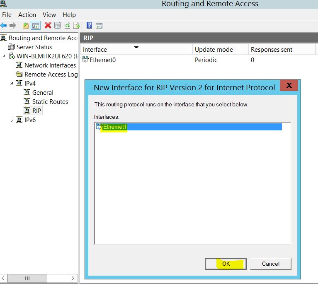
Task: Open Properties from the toolbar icon
Action: click(x=58, y=26)
